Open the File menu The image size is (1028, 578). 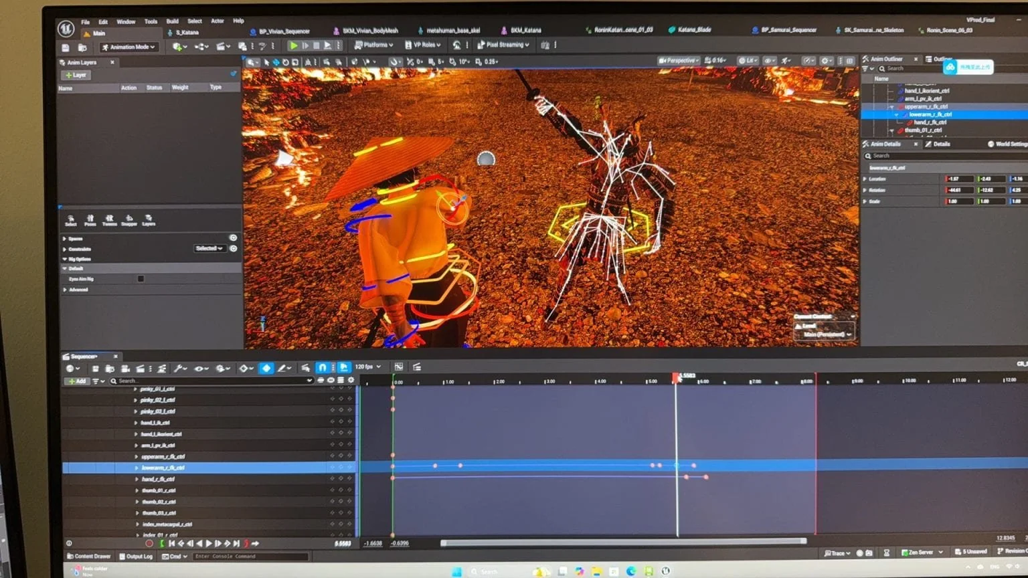(x=85, y=22)
